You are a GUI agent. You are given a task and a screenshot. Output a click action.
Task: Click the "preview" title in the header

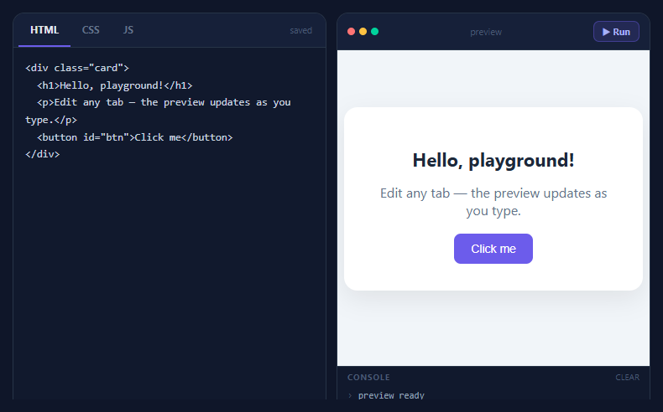[x=486, y=32]
